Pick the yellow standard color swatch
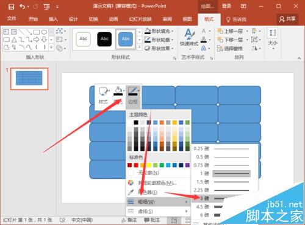Image resolution: width=305 pixels, height=225 pixels. pyautogui.click(x=149, y=165)
